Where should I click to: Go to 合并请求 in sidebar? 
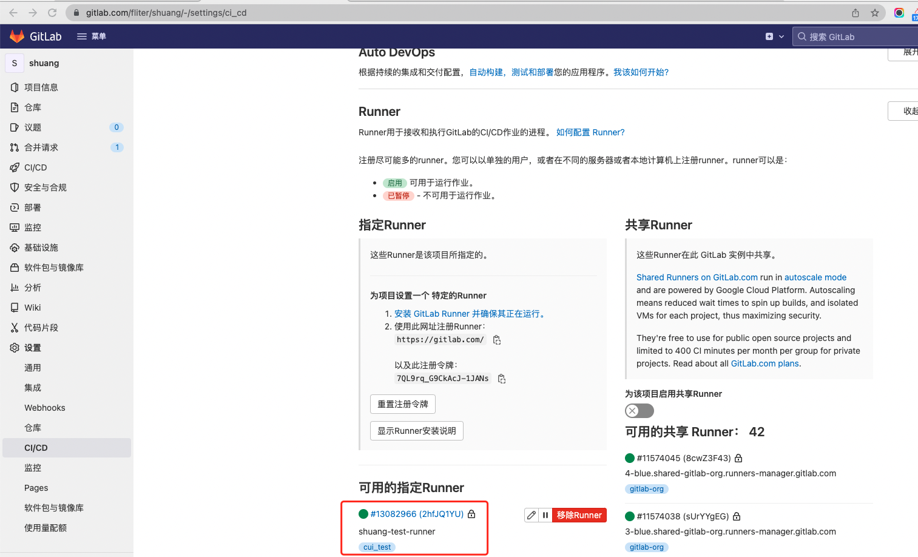(x=41, y=147)
